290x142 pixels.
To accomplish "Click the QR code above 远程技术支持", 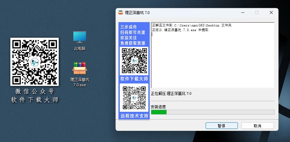I will click(x=134, y=97).
